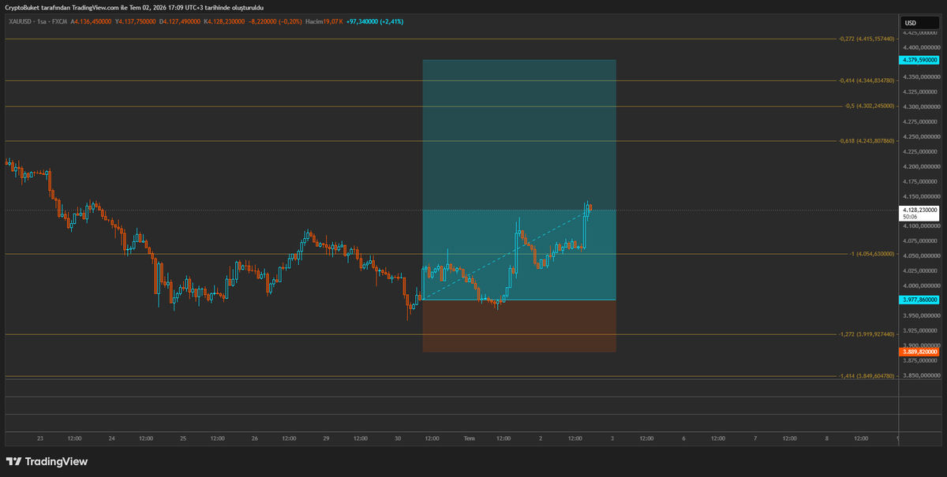Click the +97,340000 (+2,41%) position value
Screen dimensions: 947x477
pyautogui.click(x=375, y=22)
